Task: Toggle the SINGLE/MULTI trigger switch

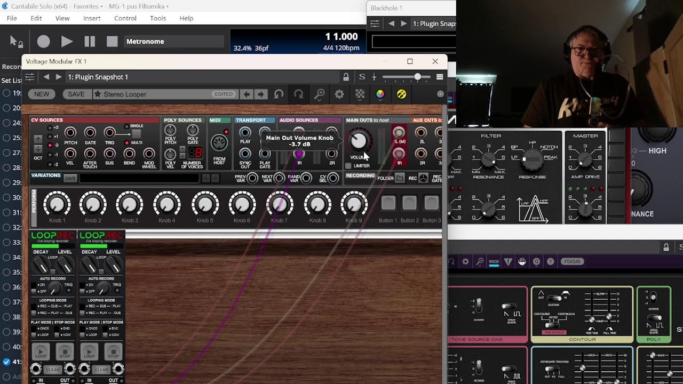Action: point(137,134)
